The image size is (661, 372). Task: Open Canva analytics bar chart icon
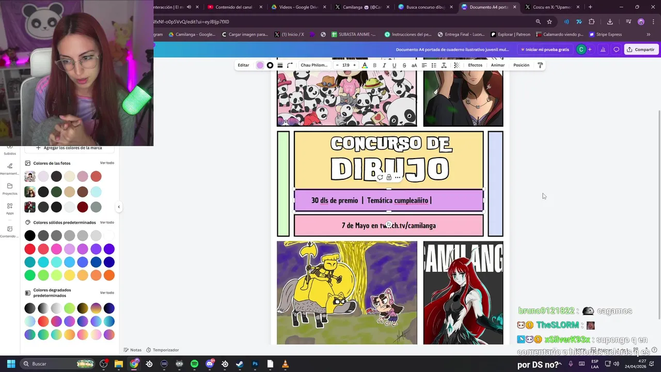click(x=603, y=50)
